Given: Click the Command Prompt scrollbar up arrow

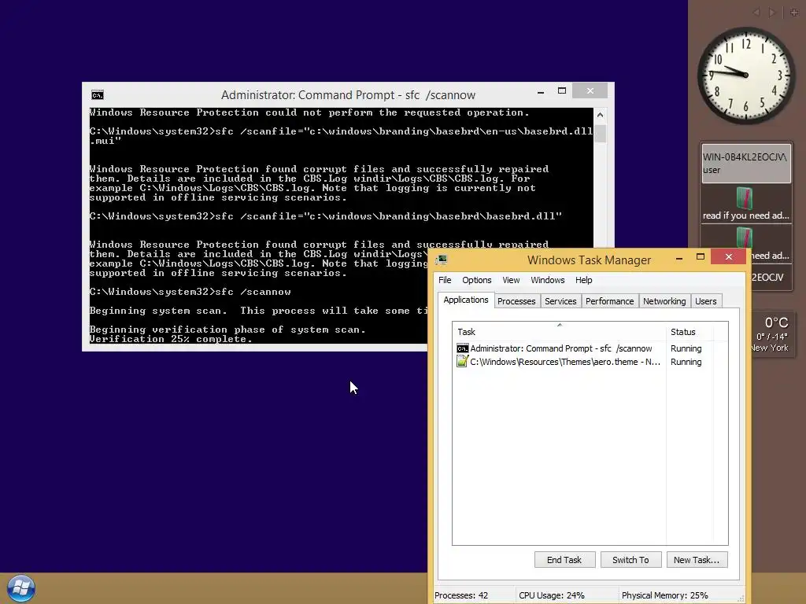Looking at the screenshot, I should (x=600, y=115).
